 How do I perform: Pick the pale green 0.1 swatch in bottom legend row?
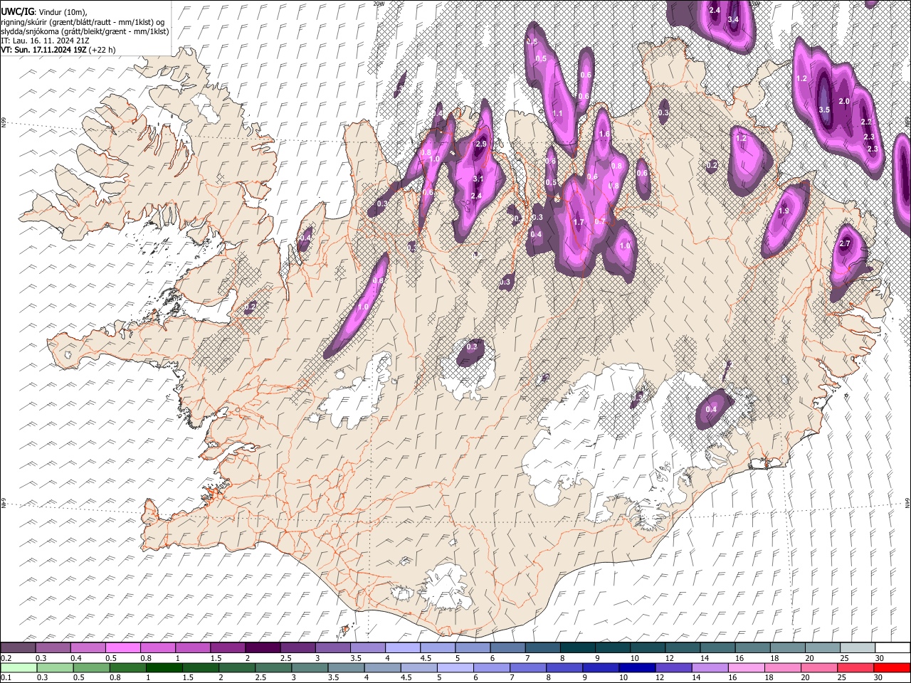click(x=18, y=667)
